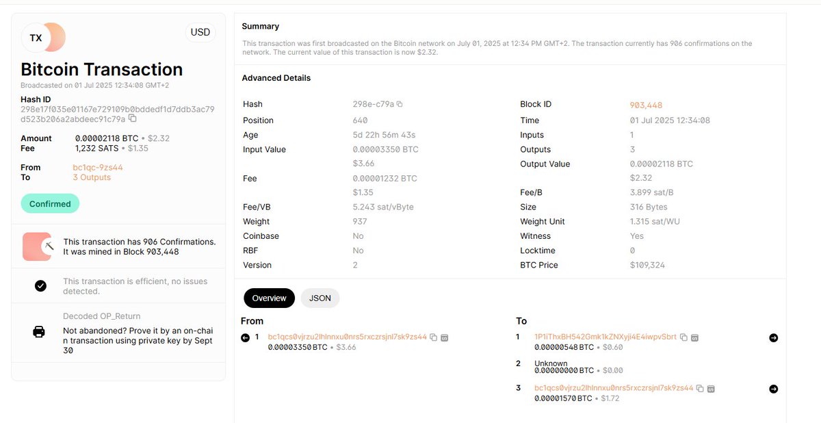
Task: Open the From address bc1qcs0v link in inputs
Action: tap(348, 337)
